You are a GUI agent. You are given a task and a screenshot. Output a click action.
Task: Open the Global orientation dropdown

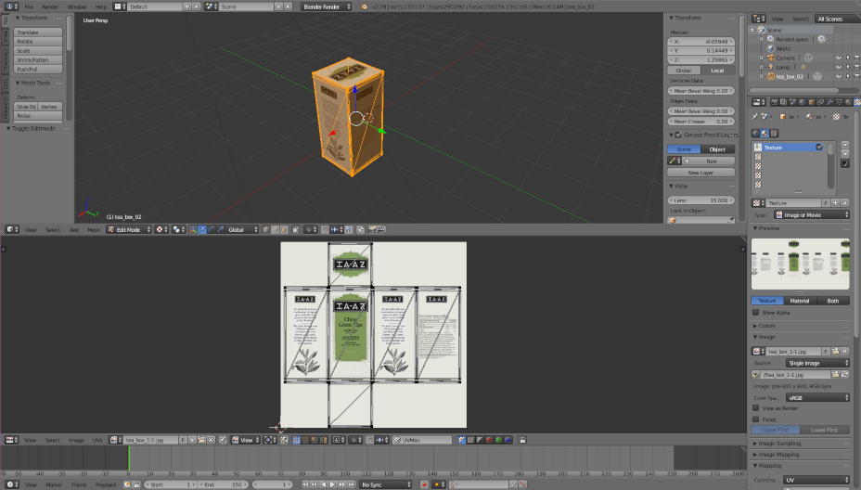tap(241, 229)
